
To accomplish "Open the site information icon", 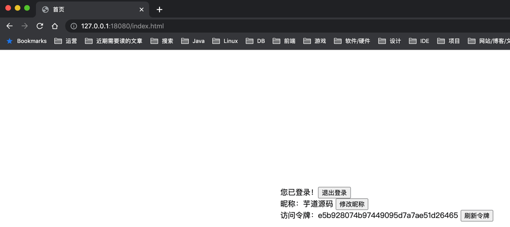I will pyautogui.click(x=74, y=26).
